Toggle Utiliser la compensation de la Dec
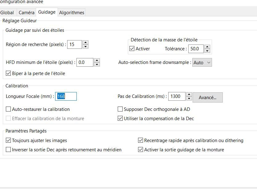 pos(120,119)
